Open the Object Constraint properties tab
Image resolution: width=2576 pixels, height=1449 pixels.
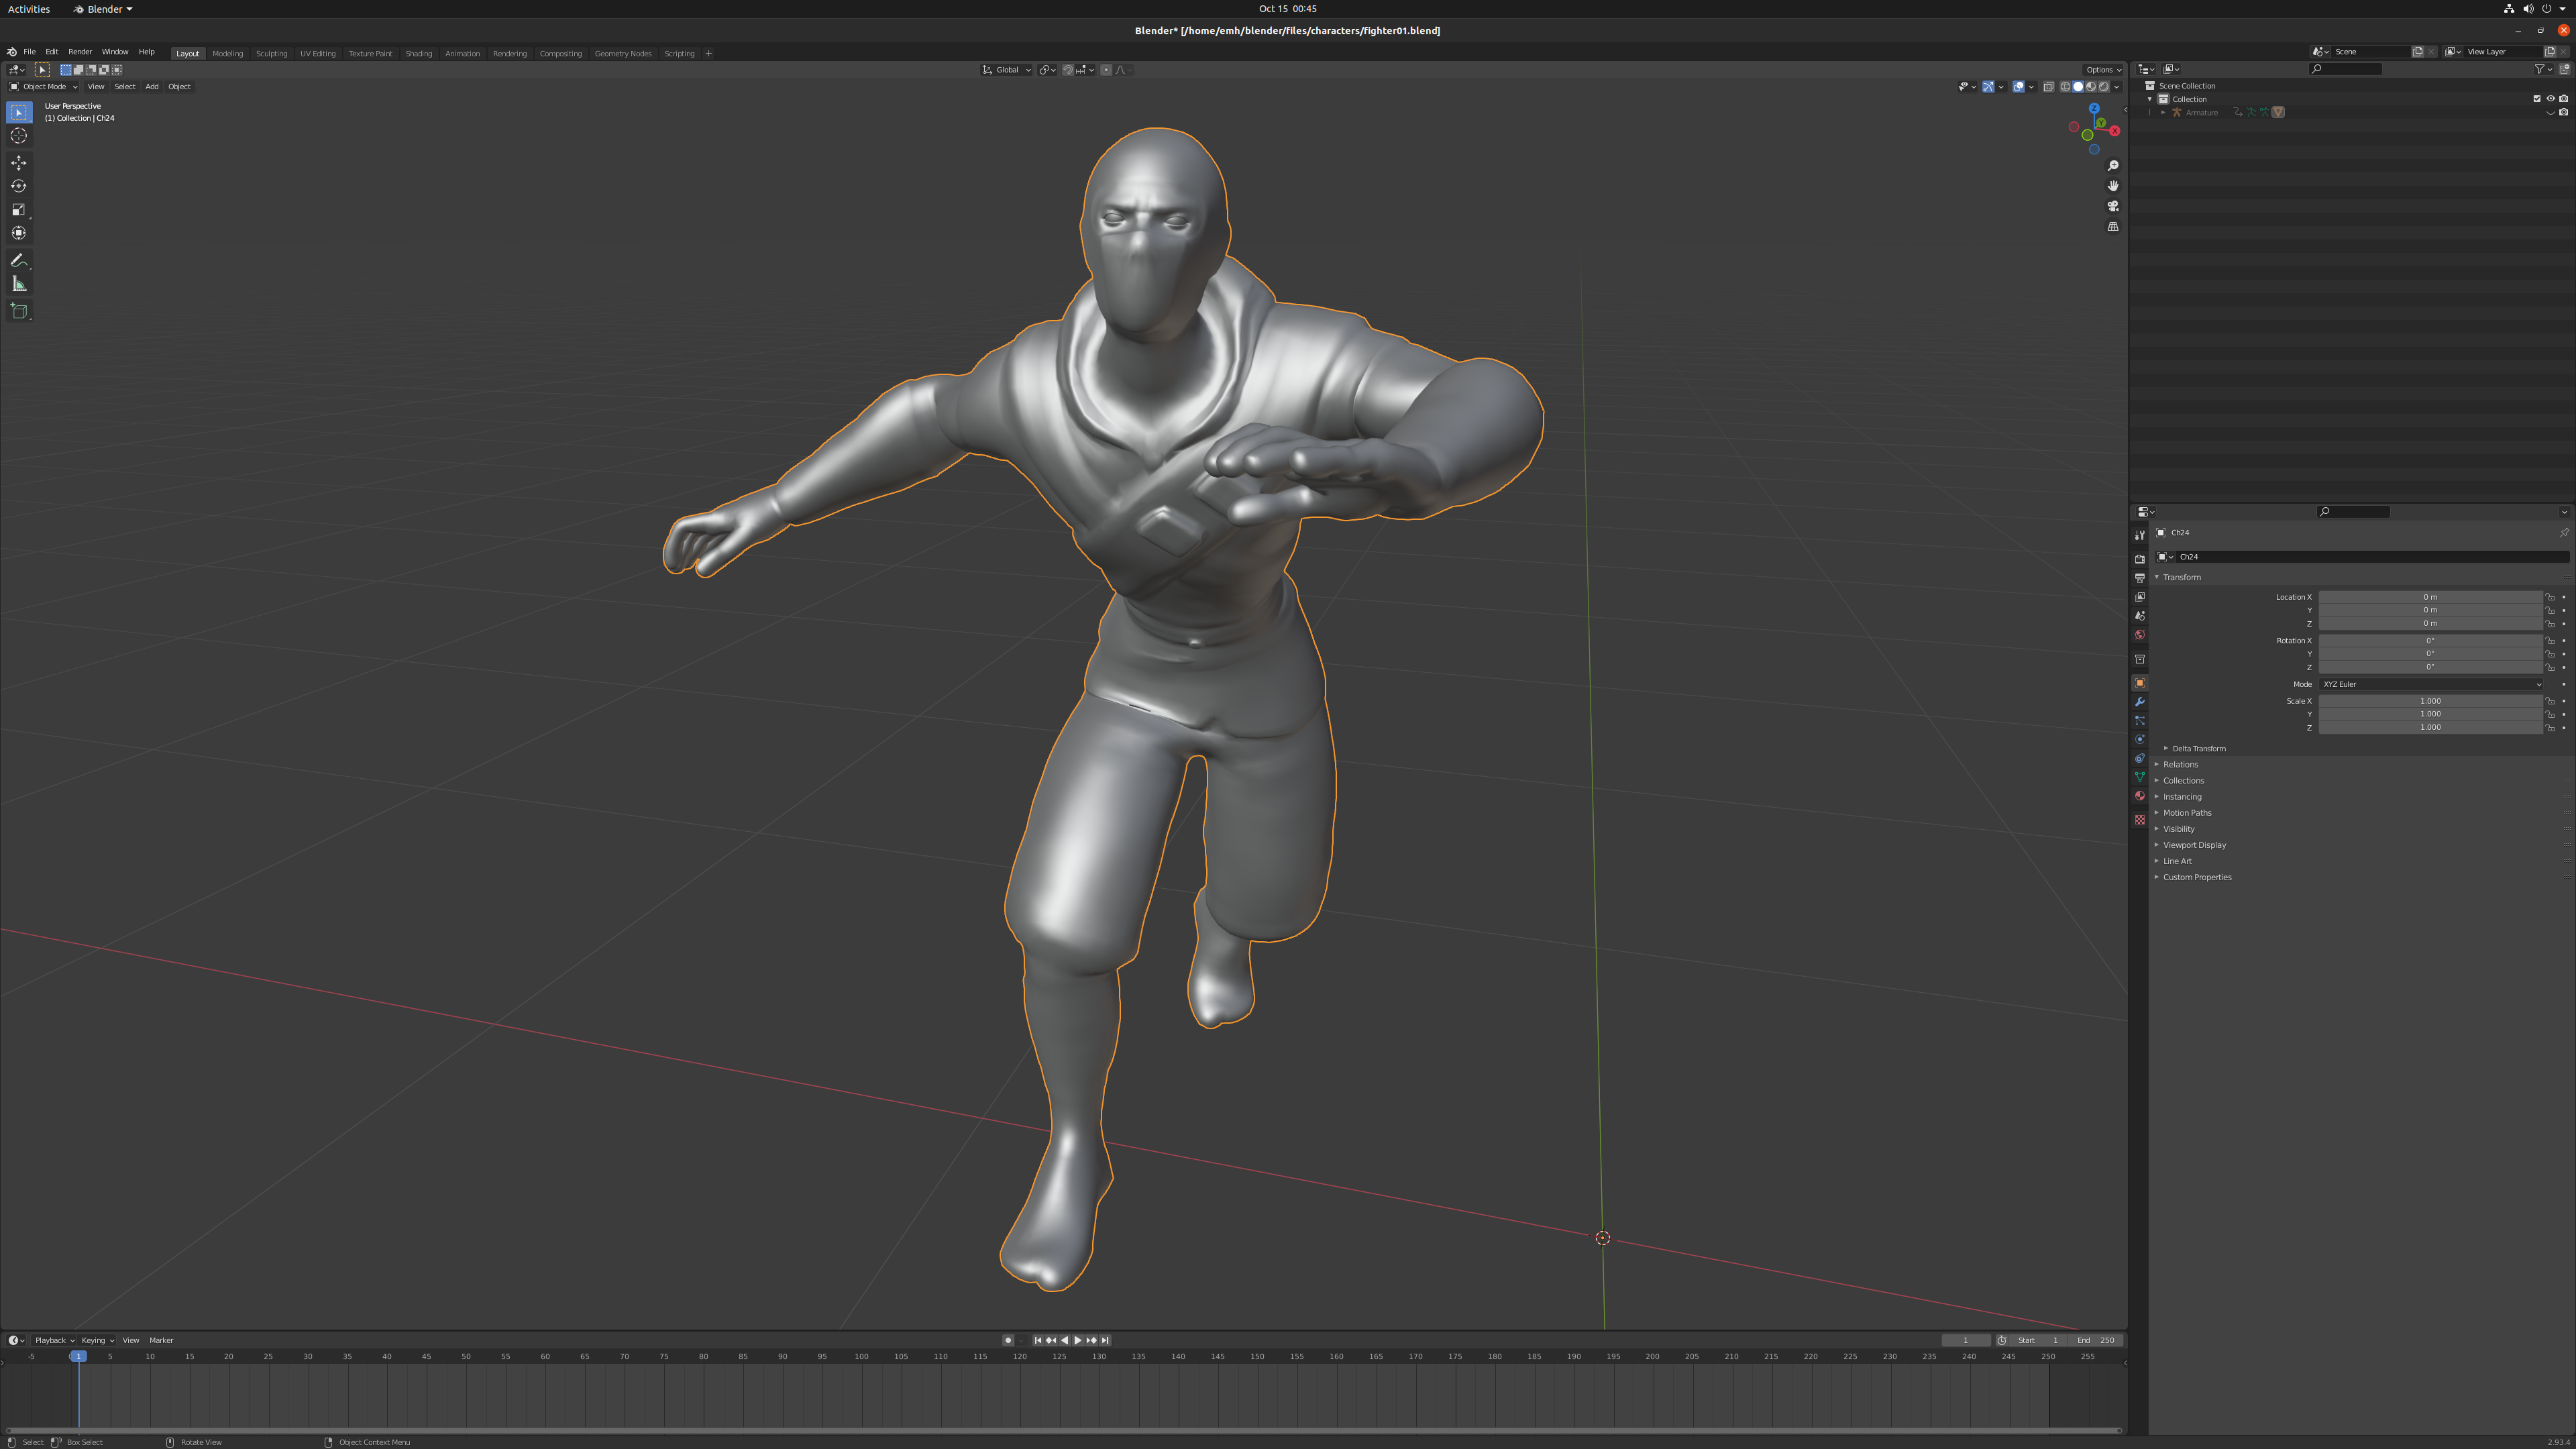[2139, 759]
